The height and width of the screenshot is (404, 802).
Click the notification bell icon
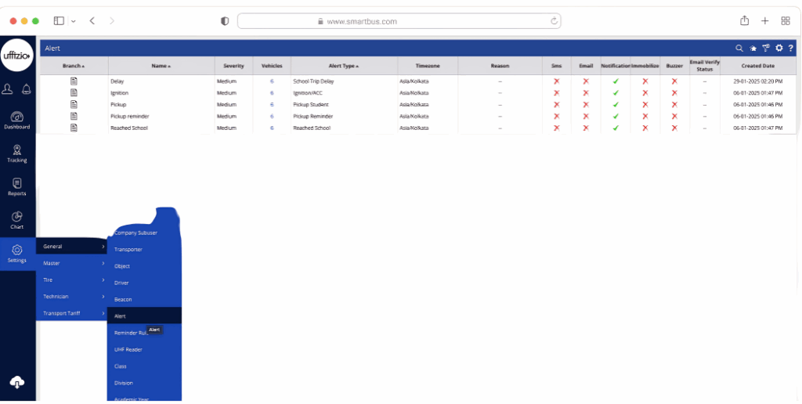coord(26,88)
